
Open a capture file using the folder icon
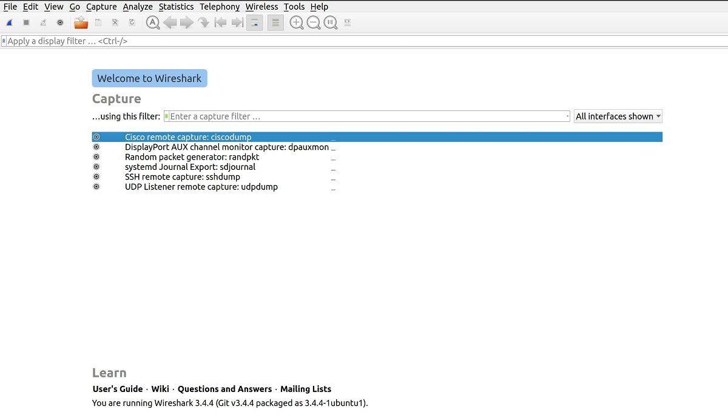click(81, 23)
